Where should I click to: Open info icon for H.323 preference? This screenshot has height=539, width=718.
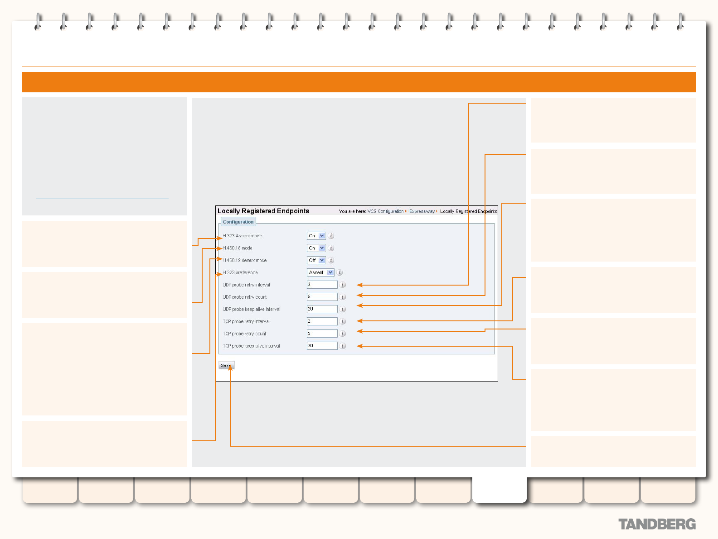point(340,272)
